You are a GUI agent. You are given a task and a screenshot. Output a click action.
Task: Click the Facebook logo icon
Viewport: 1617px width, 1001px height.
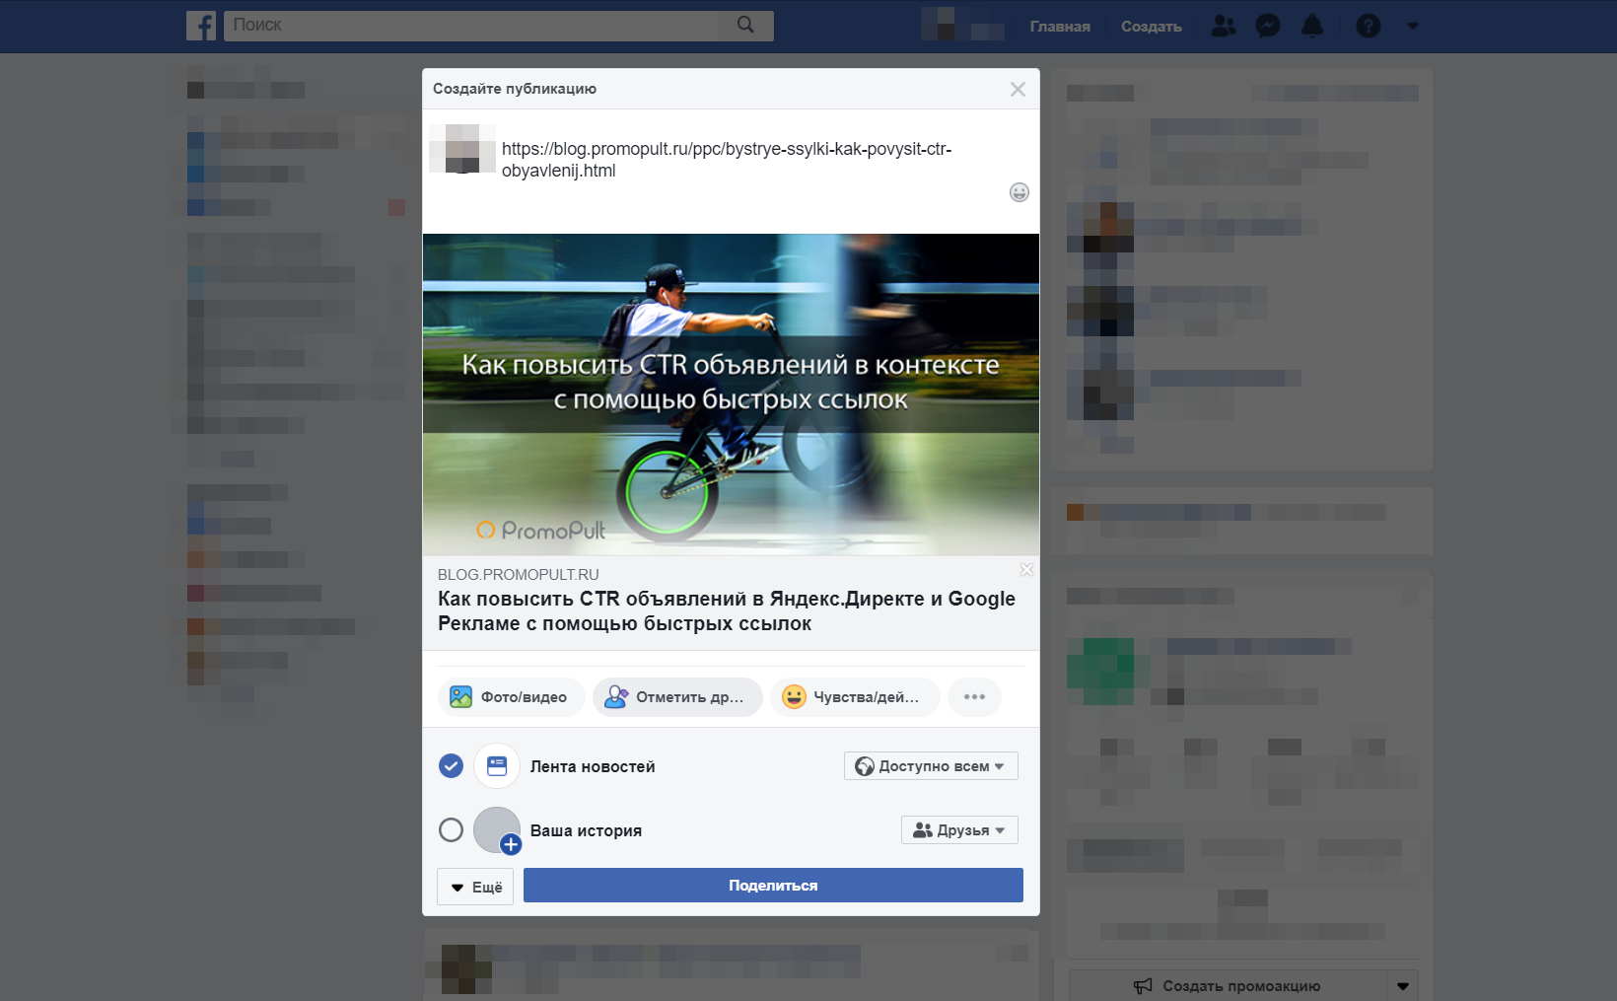[201, 26]
